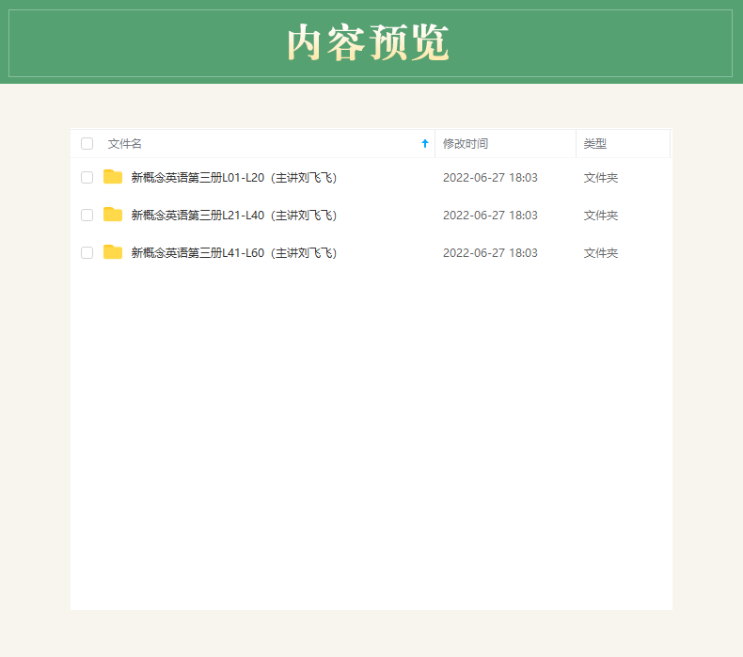
Task: Click the folder icon of 新概念英语第三册L41-L60
Action: pyautogui.click(x=113, y=252)
